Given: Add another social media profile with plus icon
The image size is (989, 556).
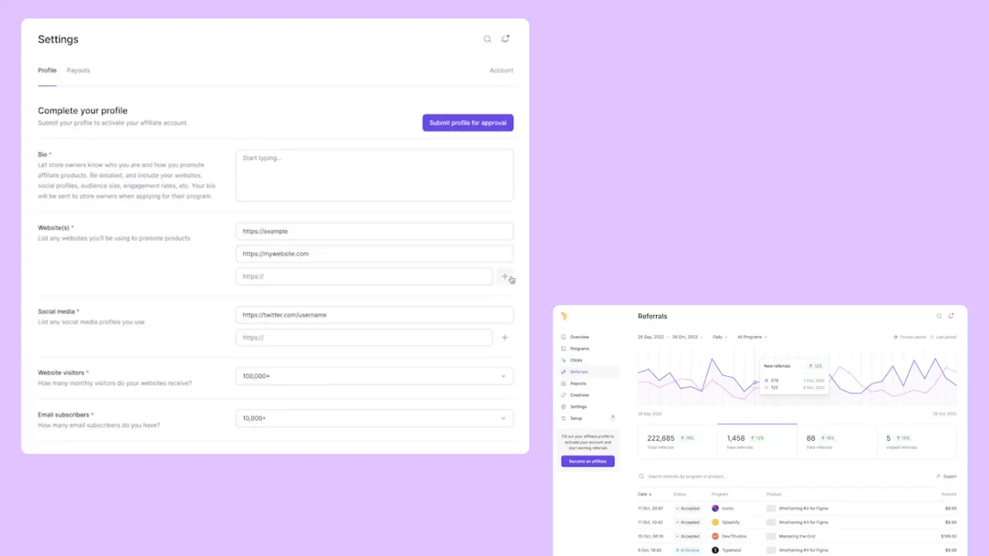Looking at the screenshot, I should pos(505,337).
